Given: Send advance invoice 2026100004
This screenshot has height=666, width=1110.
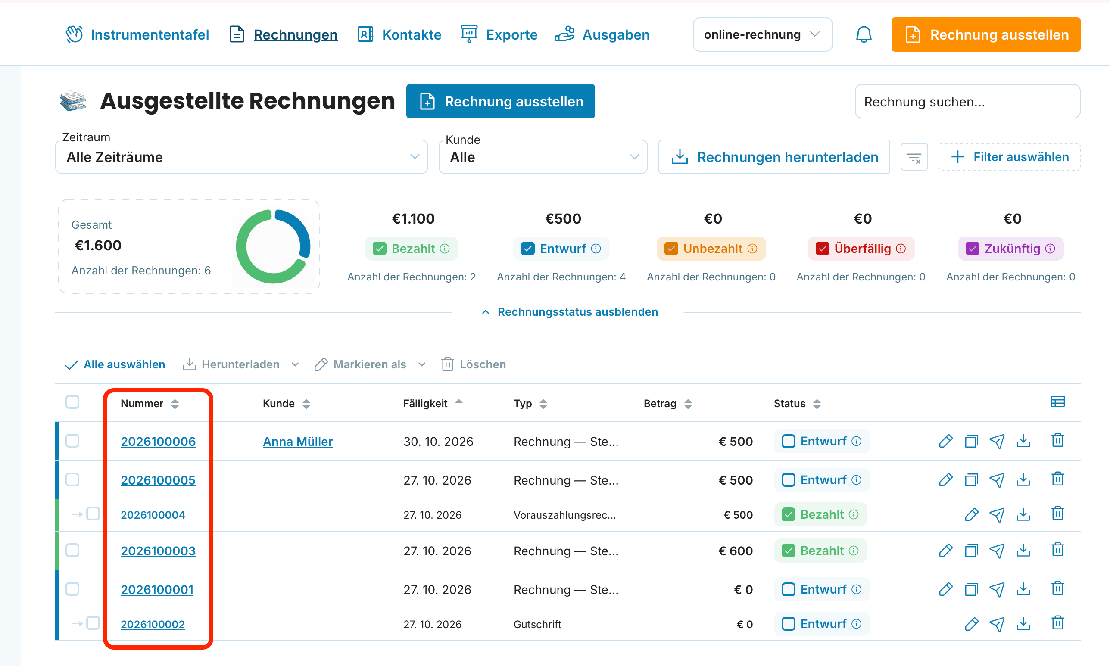Looking at the screenshot, I should point(997,514).
